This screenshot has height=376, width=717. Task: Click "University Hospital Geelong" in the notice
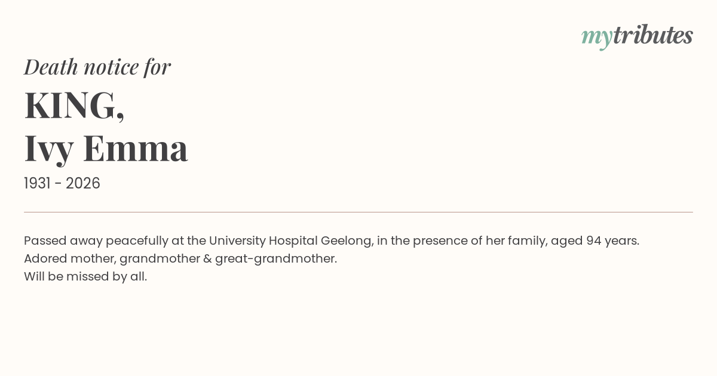291,241
